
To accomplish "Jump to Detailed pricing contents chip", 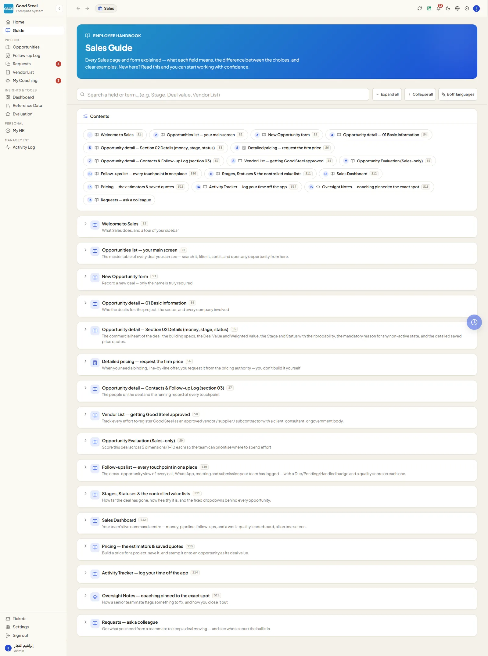I will (282, 148).
